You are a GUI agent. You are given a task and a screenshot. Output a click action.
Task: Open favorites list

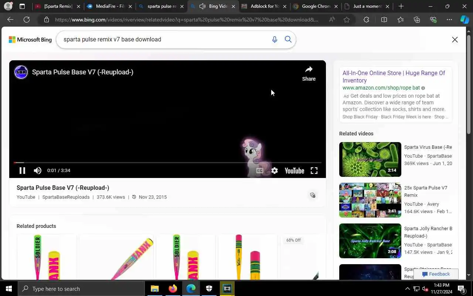pyautogui.click(x=401, y=20)
